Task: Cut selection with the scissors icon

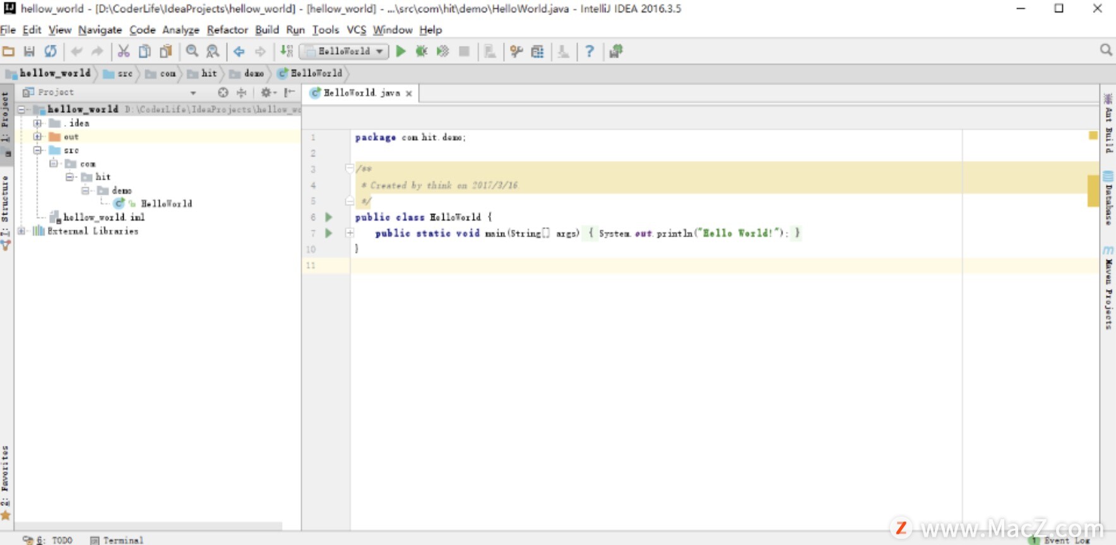Action: tap(124, 52)
